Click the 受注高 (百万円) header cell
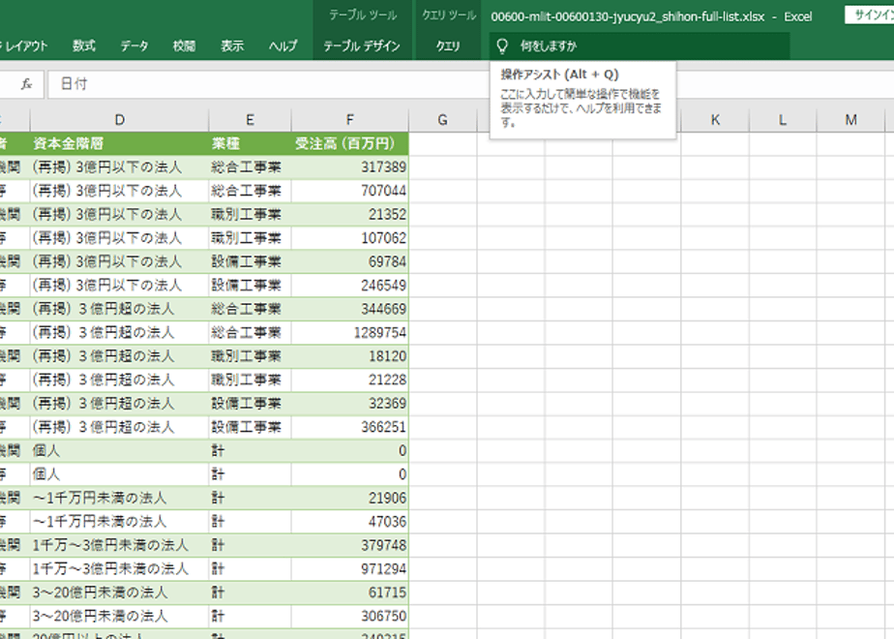This screenshot has height=639, width=894. (x=349, y=143)
